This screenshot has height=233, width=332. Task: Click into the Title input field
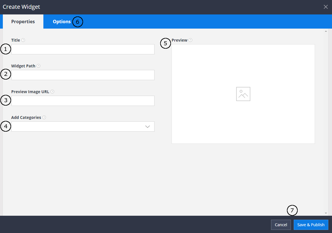click(x=83, y=49)
